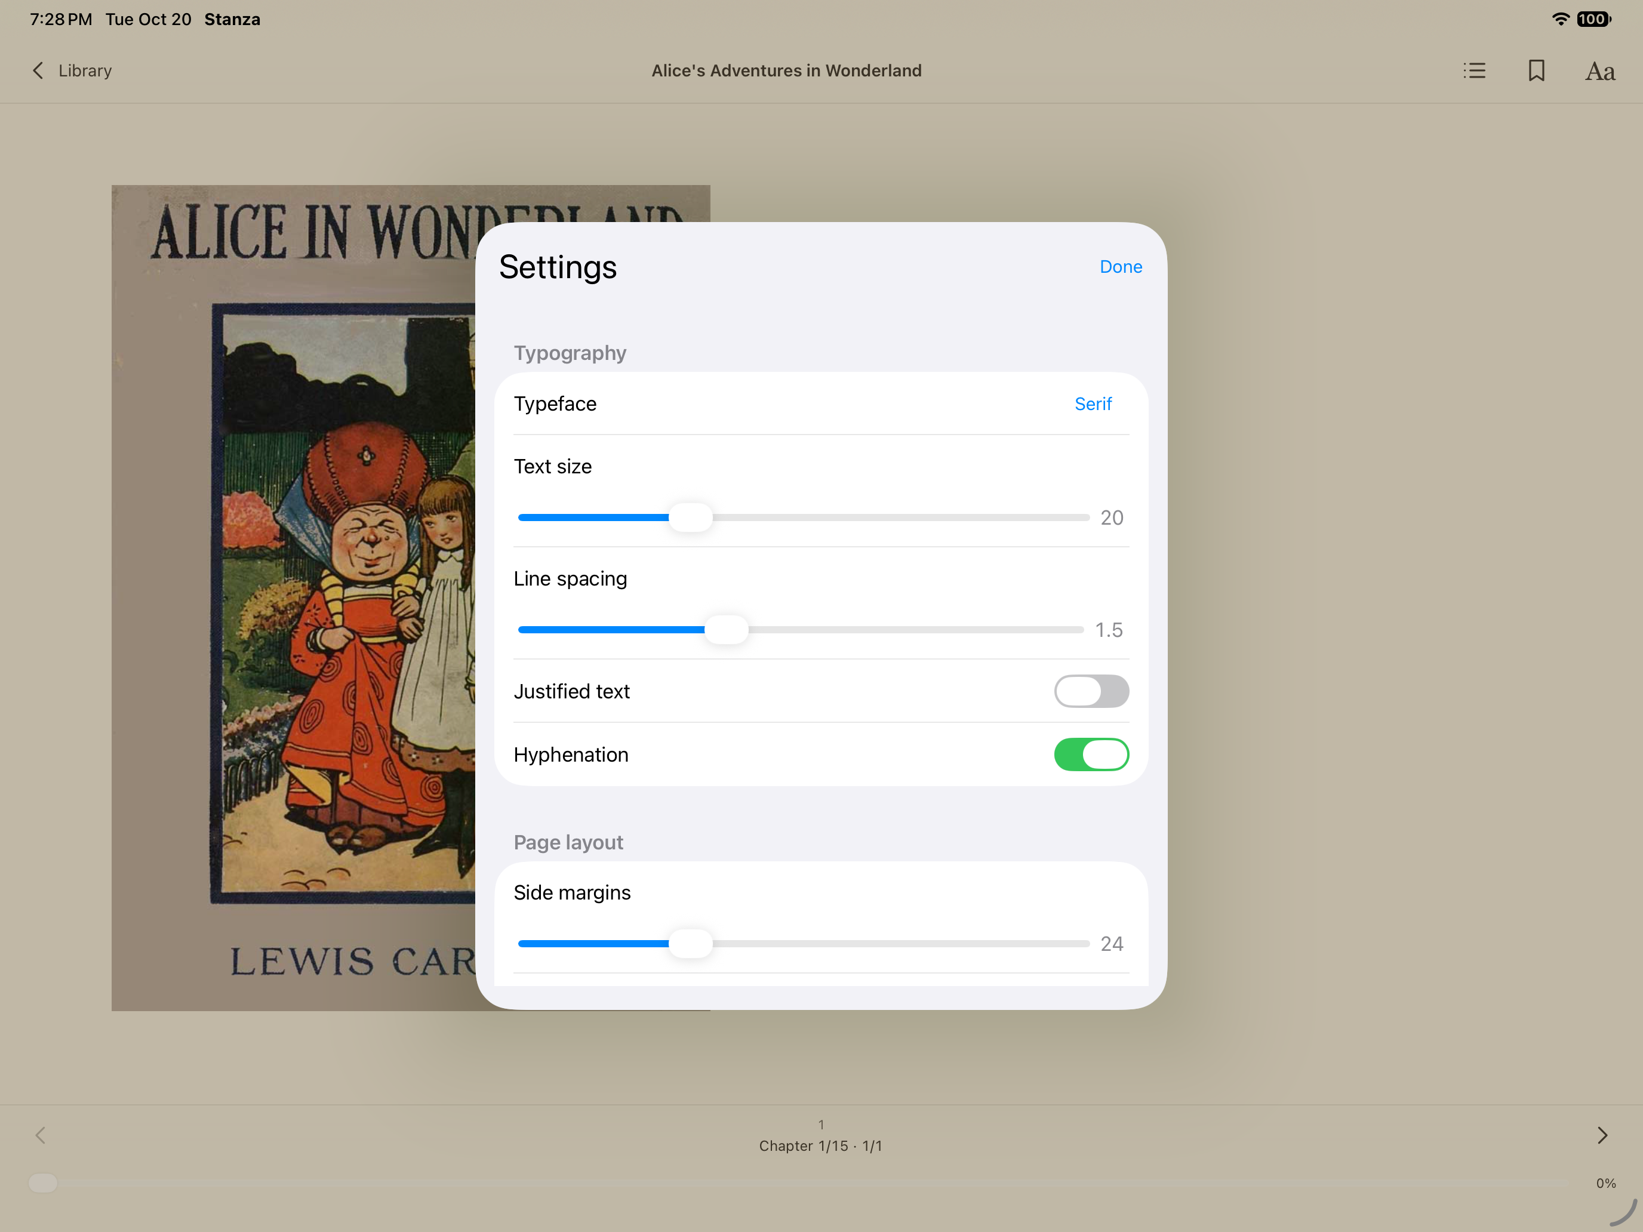Tap Done to close Settings
This screenshot has width=1643, height=1232.
pos(1121,267)
